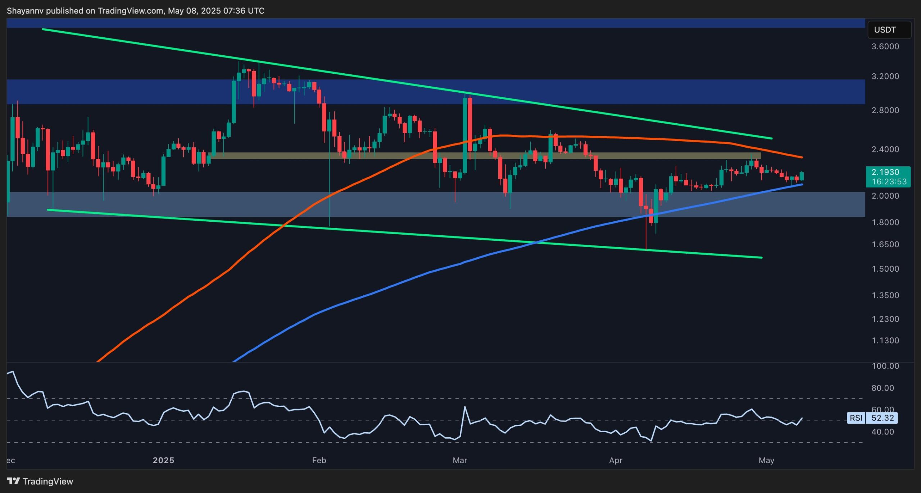Click the TradingView text link at bottom

tap(47, 482)
